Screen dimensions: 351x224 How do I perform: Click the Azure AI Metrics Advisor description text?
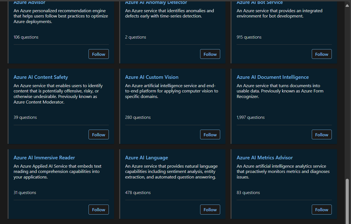point(283,172)
